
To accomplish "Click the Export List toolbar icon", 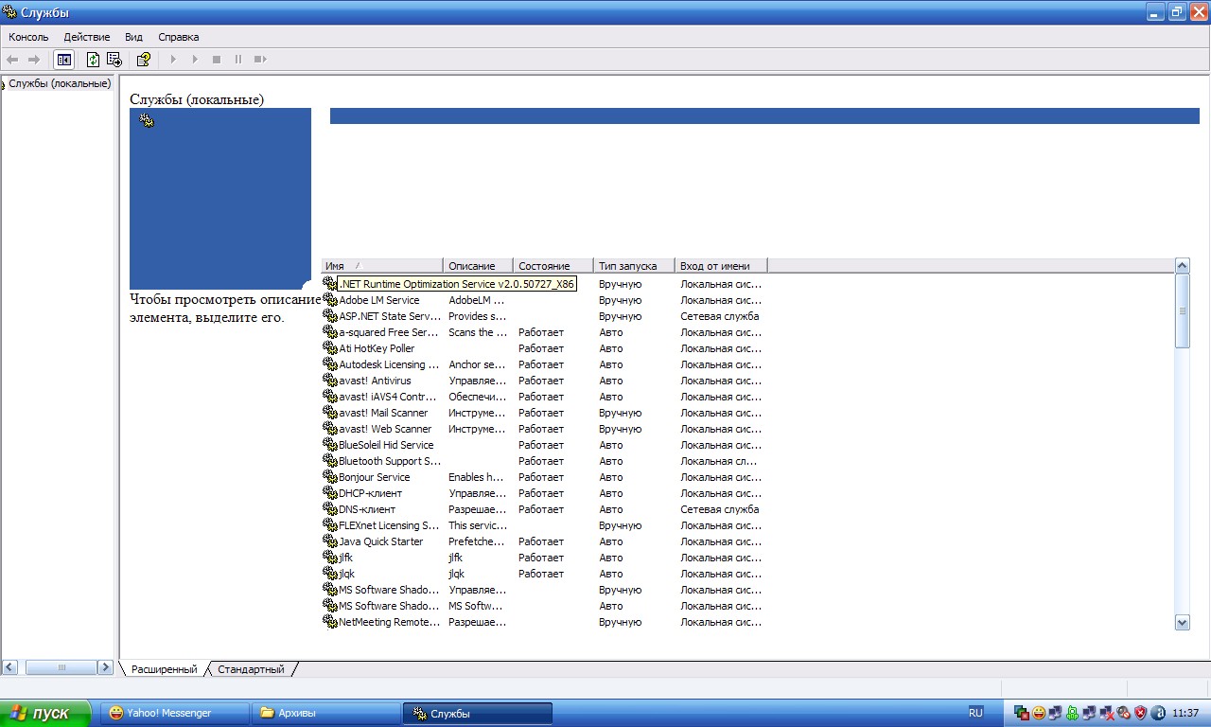I will 114,60.
